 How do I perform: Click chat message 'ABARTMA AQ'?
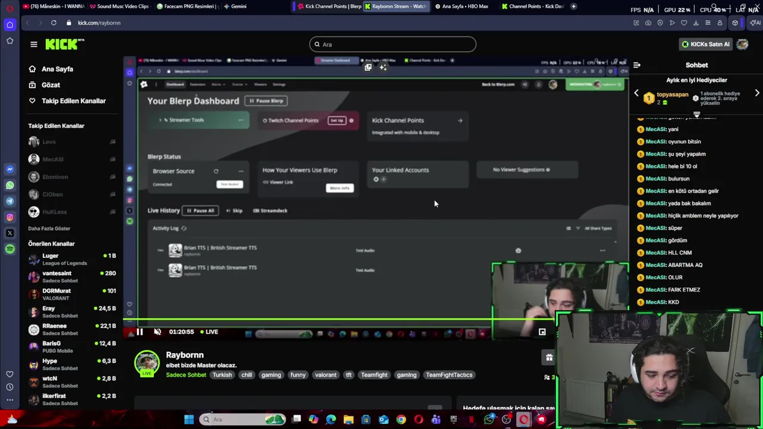685,265
